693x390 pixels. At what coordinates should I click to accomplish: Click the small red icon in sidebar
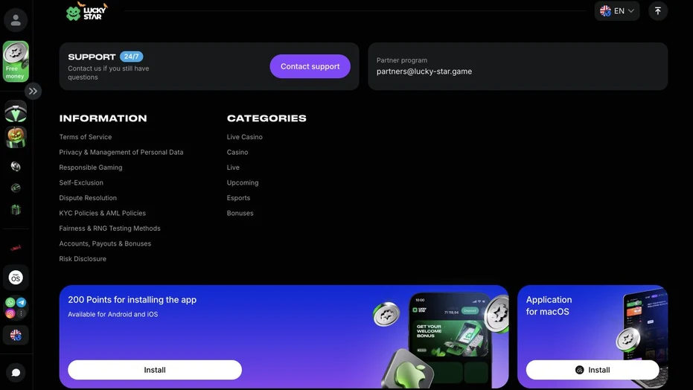[16, 248]
